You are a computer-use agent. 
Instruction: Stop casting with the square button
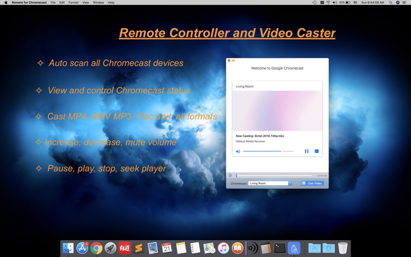(x=317, y=151)
